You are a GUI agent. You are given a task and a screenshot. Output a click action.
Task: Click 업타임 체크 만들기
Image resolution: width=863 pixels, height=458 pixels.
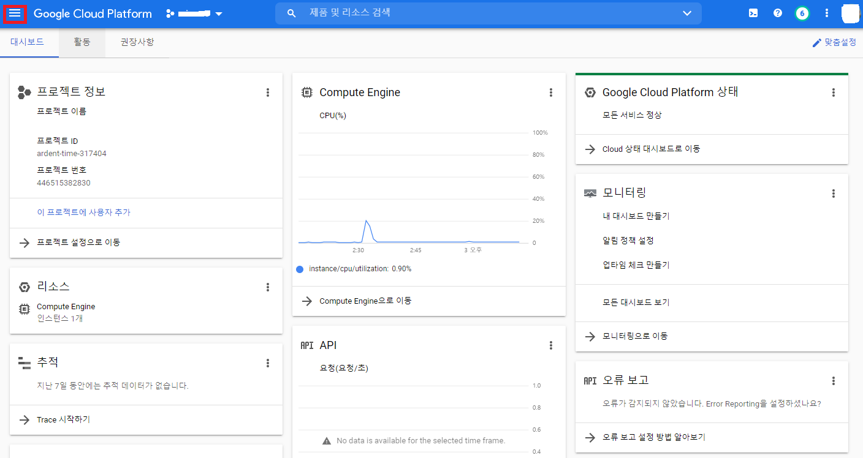(x=636, y=265)
